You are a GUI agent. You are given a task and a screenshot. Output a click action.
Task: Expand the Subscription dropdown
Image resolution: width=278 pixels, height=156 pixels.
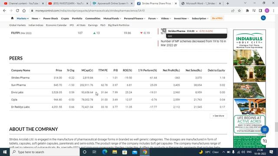[200, 18]
